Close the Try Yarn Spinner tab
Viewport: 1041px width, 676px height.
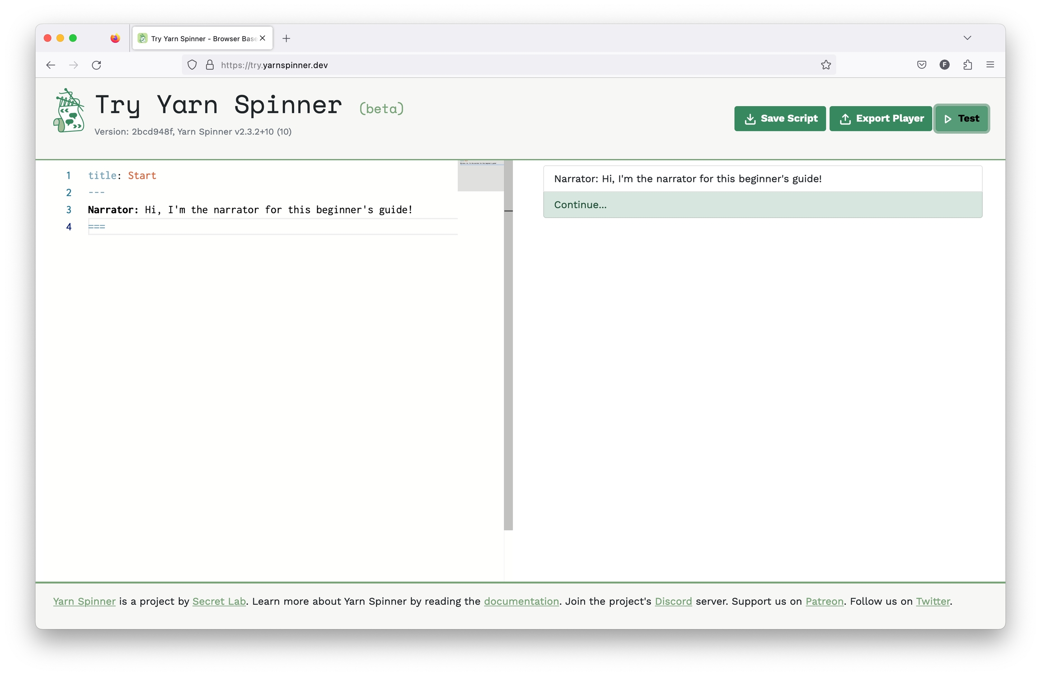click(263, 38)
